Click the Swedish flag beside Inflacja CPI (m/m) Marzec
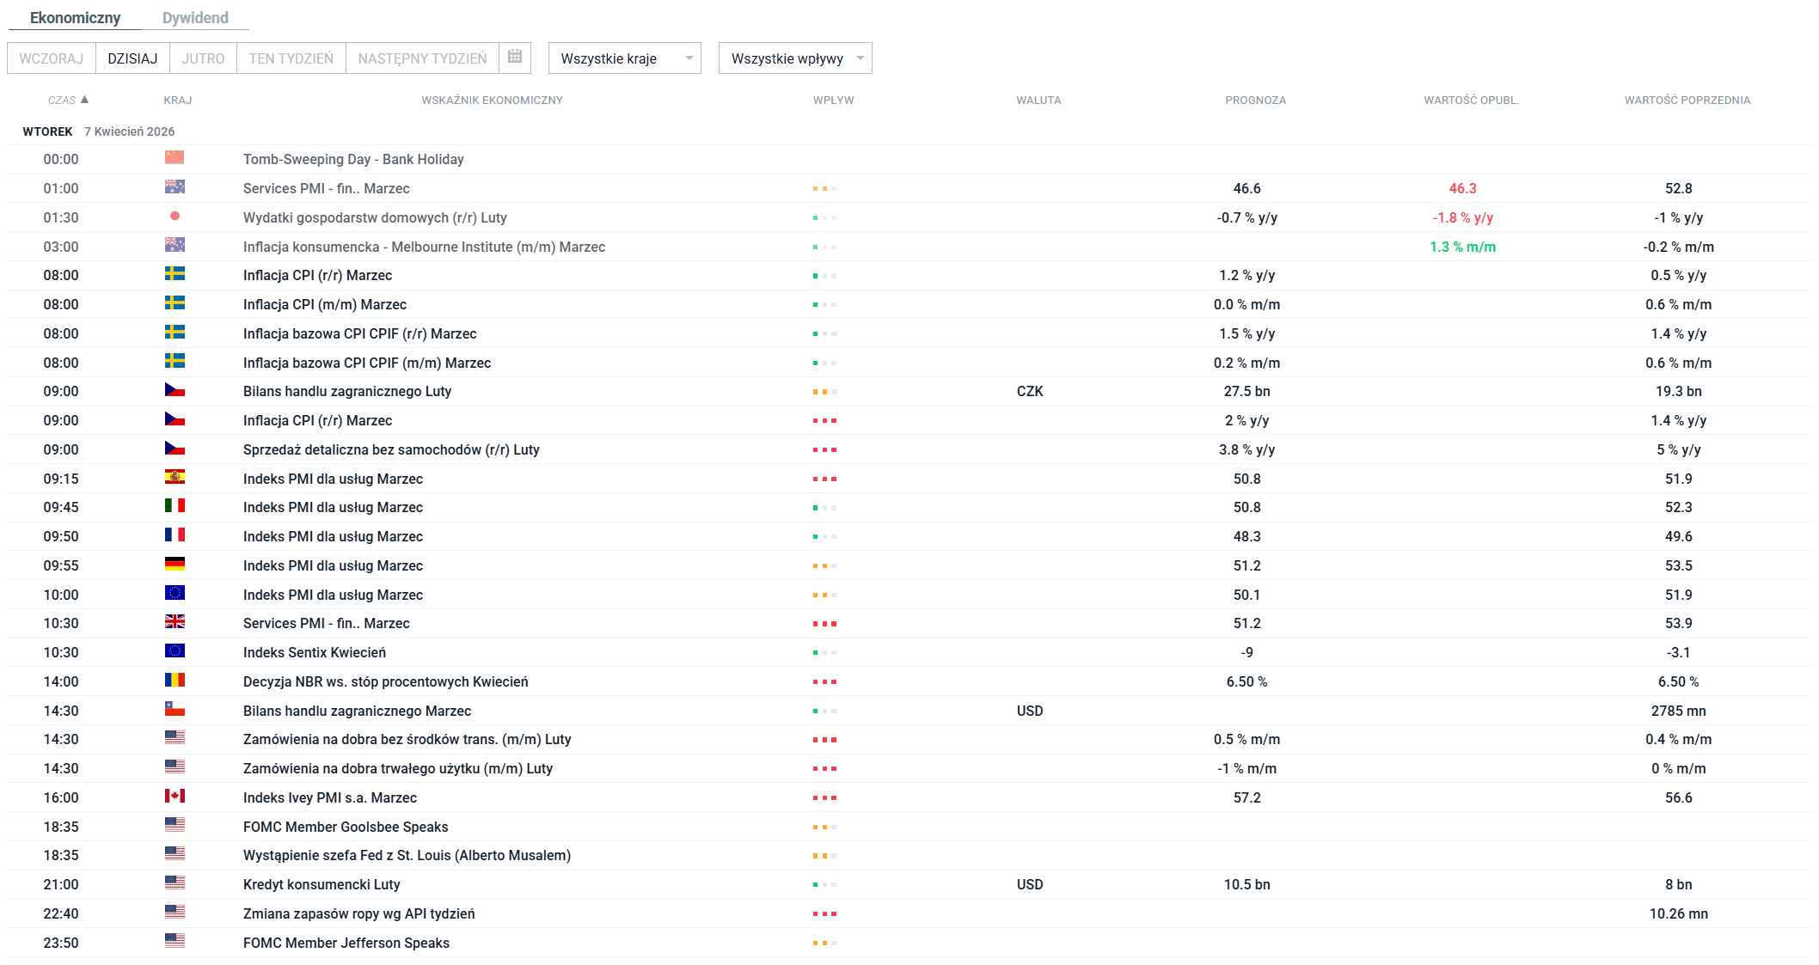The width and height of the screenshot is (1819, 965). tap(175, 303)
